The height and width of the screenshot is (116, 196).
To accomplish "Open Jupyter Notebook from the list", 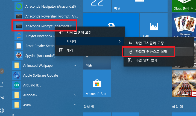I will tap(34, 36).
